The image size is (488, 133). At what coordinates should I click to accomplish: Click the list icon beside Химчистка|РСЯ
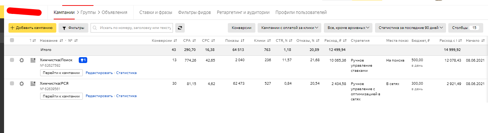[32, 84]
